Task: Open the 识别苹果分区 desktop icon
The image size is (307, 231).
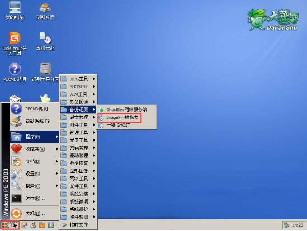Action: click(45, 72)
